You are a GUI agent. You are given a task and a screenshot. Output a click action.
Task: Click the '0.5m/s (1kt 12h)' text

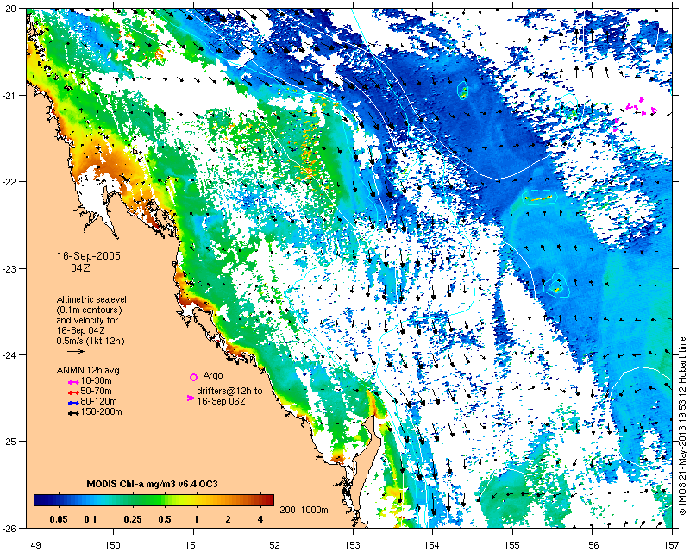point(91,342)
